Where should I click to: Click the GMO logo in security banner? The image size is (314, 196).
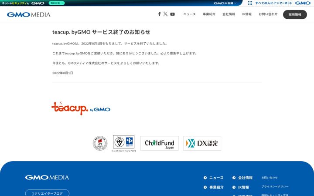pos(38,3)
